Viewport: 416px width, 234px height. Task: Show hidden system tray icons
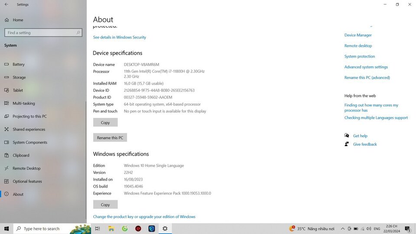tap(342, 229)
